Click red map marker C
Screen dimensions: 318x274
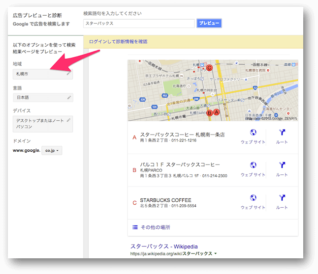[x=209, y=68]
